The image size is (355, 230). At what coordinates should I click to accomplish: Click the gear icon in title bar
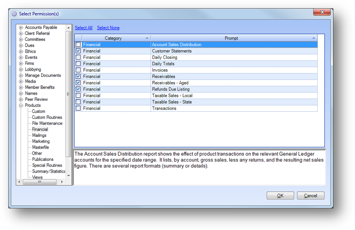[x=14, y=14]
